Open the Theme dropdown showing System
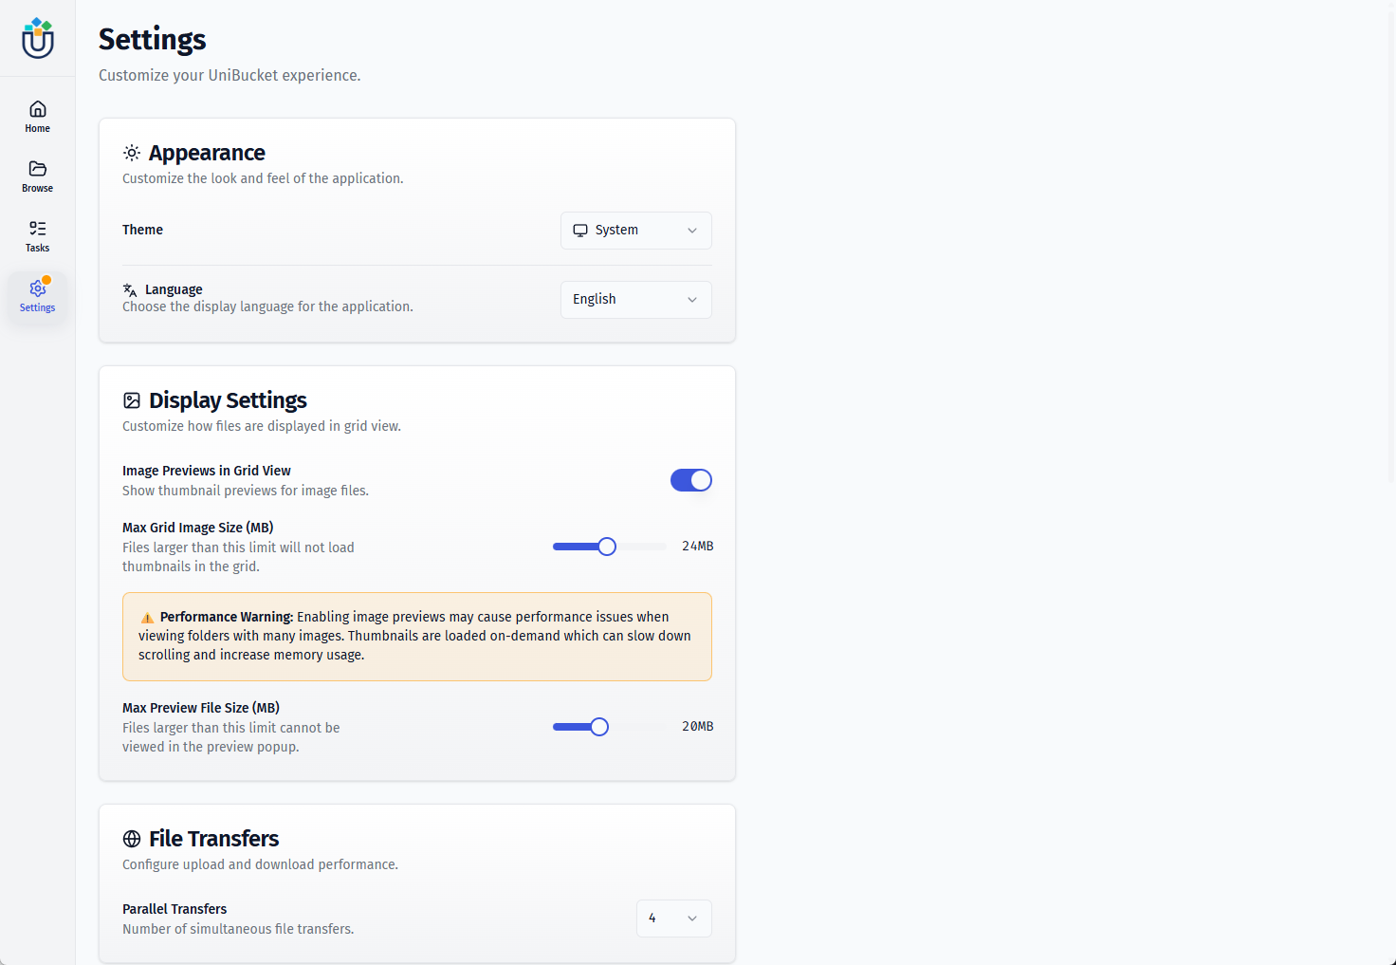 (x=635, y=231)
